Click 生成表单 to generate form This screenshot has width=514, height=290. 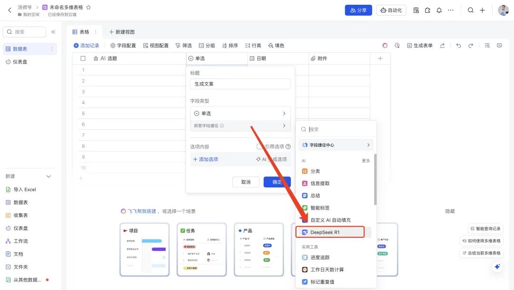[420, 46]
